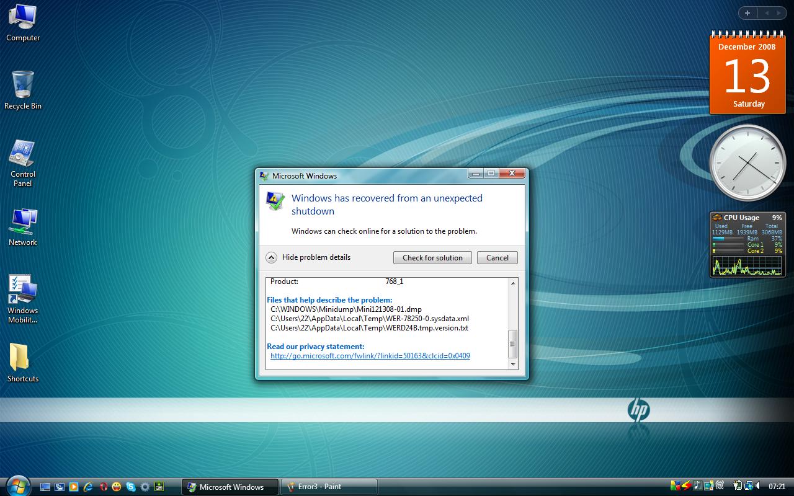Image resolution: width=794 pixels, height=496 pixels.
Task: Click the WER-78250-0.sysdata.xml file path
Action: (x=370, y=319)
